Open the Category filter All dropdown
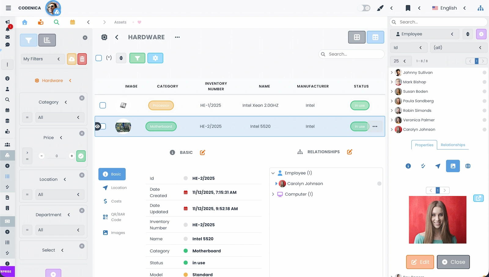 tap(60, 117)
